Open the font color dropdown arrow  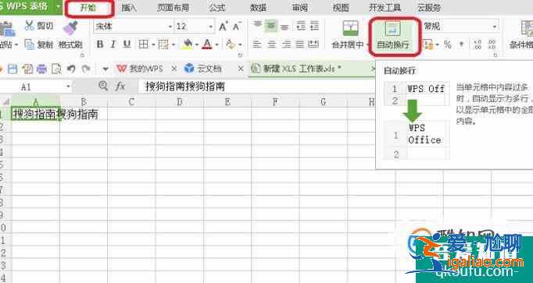216,44
